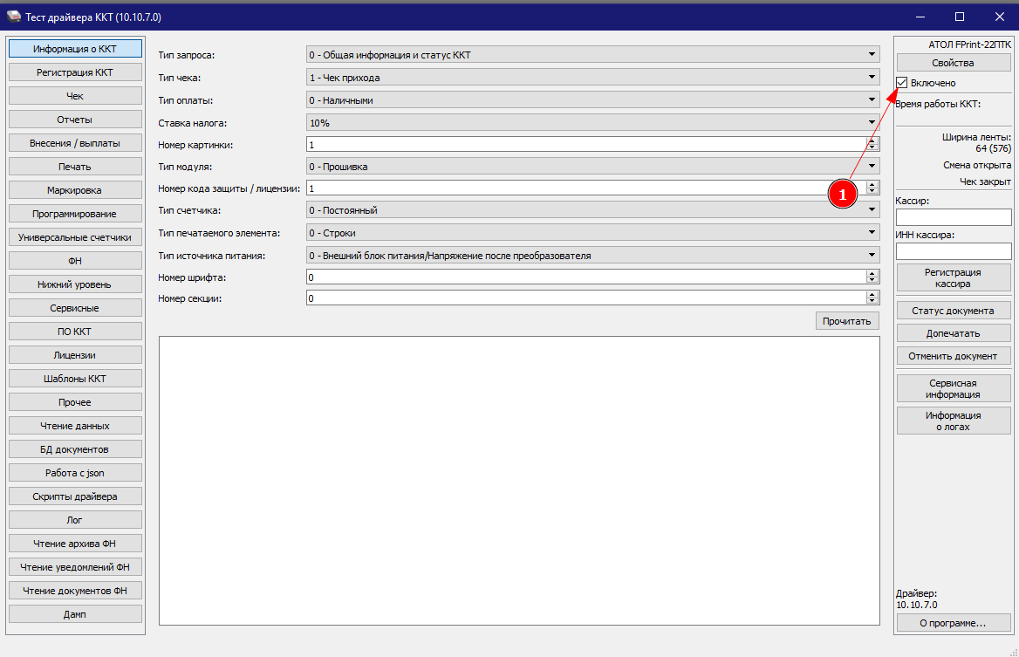Open Нижний уровень section
Image resolution: width=1019 pixels, height=657 pixels.
point(75,284)
